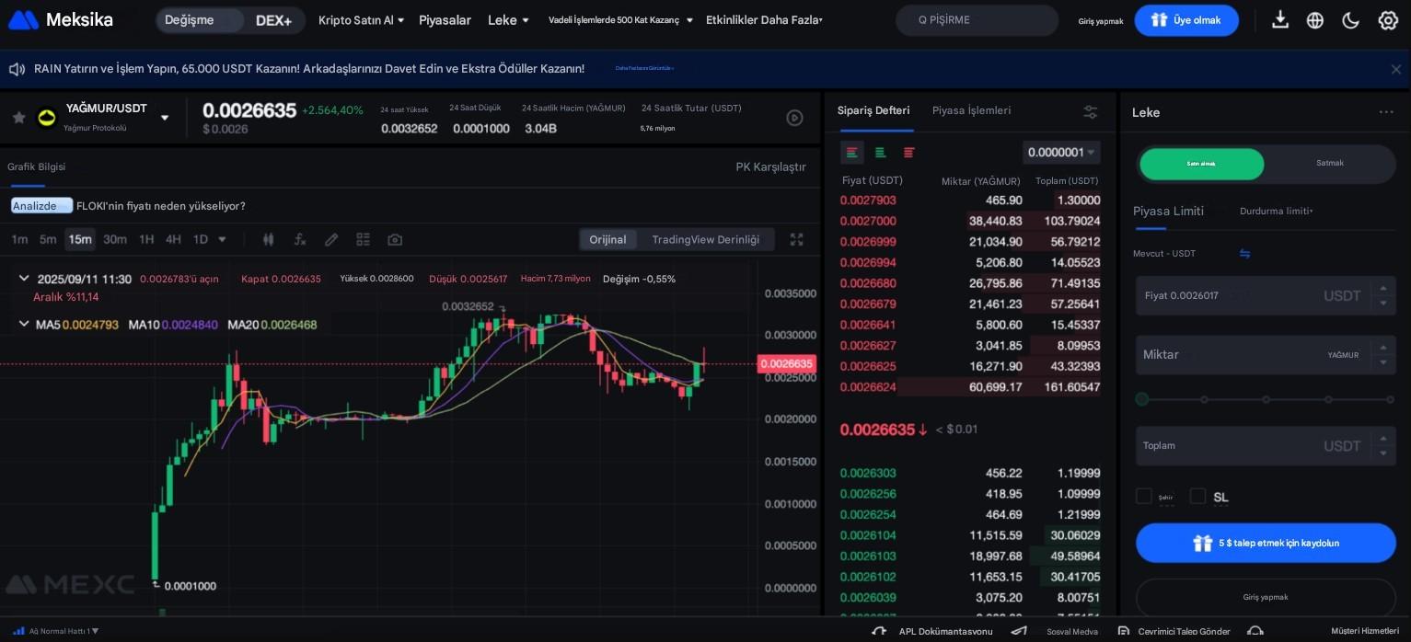
Task: Show only sell orders in the order book
Action: click(908, 153)
